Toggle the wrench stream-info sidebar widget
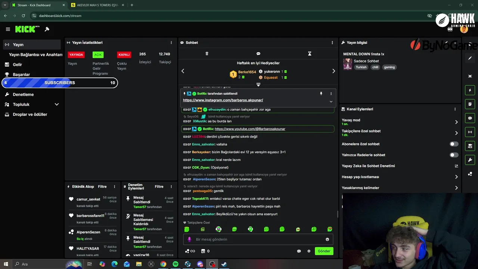The height and width of the screenshot is (269, 478). pyautogui.click(x=470, y=160)
